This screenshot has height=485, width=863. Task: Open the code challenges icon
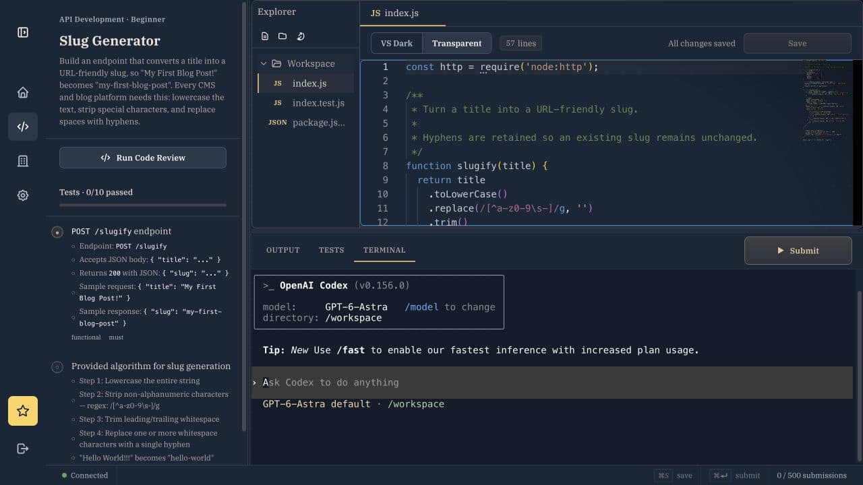(23, 127)
